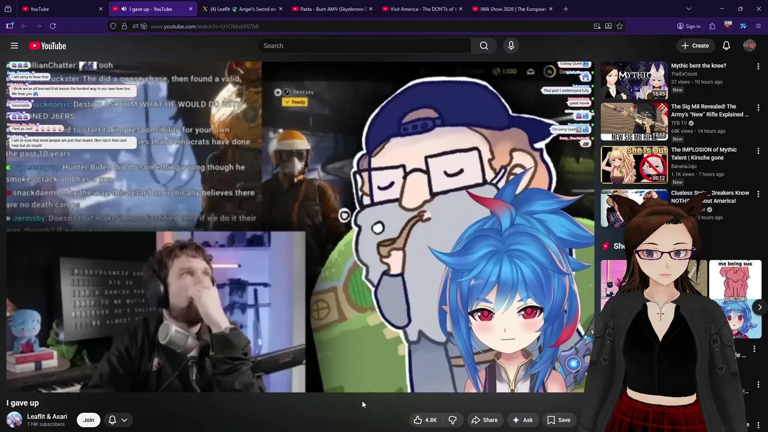The width and height of the screenshot is (768, 432).
Task: Start voice search with microphone icon
Action: pyautogui.click(x=511, y=46)
